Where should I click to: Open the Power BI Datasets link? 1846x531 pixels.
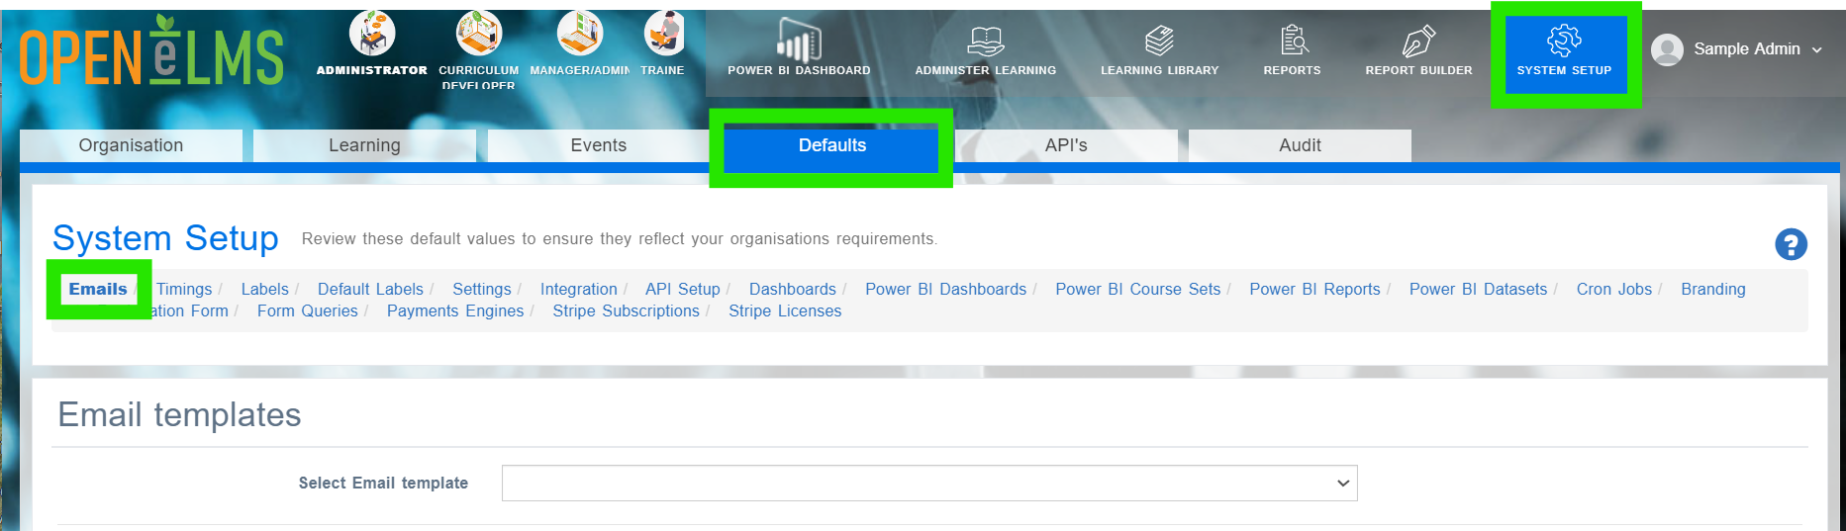[x=1479, y=289]
